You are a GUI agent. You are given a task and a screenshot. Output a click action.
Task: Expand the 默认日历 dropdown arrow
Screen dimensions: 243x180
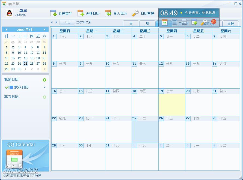click(45, 88)
